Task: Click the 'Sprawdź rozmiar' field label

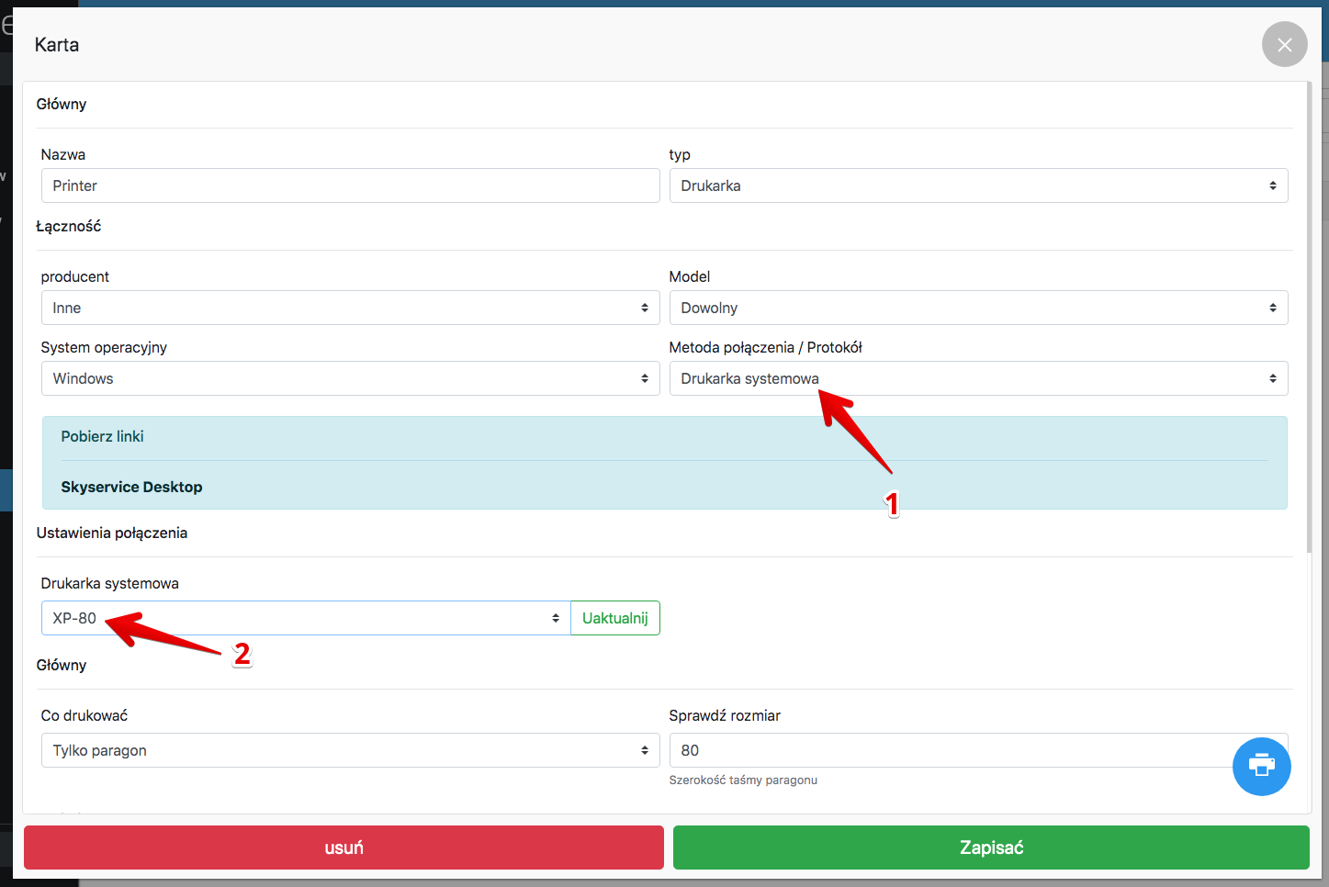Action: pos(724,715)
